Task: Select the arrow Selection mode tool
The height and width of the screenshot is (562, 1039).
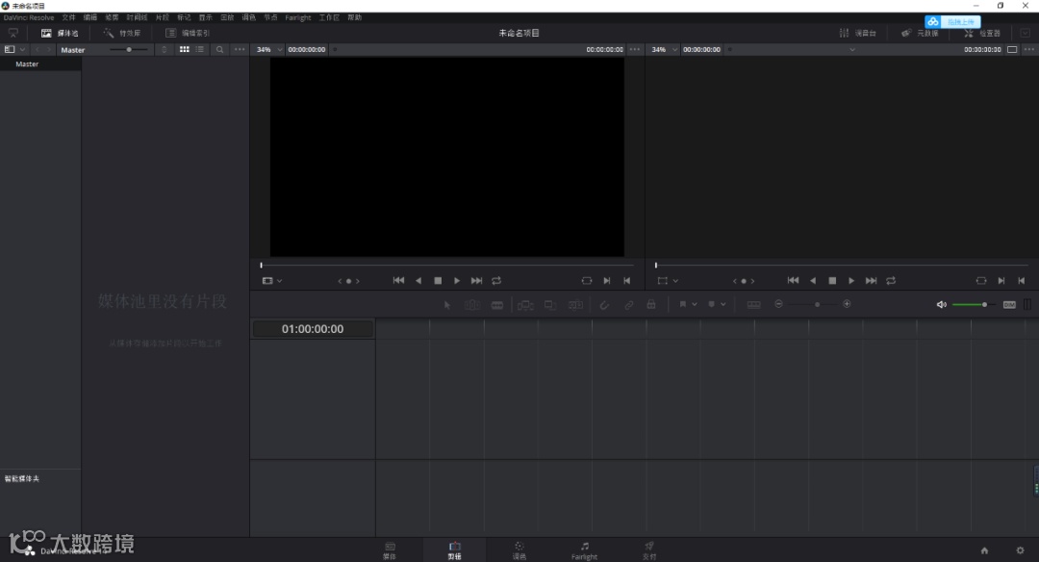Action: 447,305
